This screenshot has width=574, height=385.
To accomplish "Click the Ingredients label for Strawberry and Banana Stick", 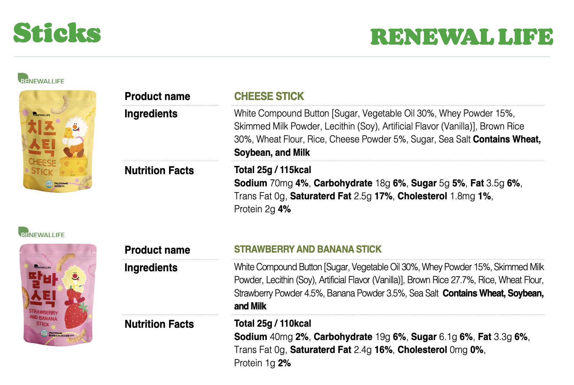I will pos(151,268).
